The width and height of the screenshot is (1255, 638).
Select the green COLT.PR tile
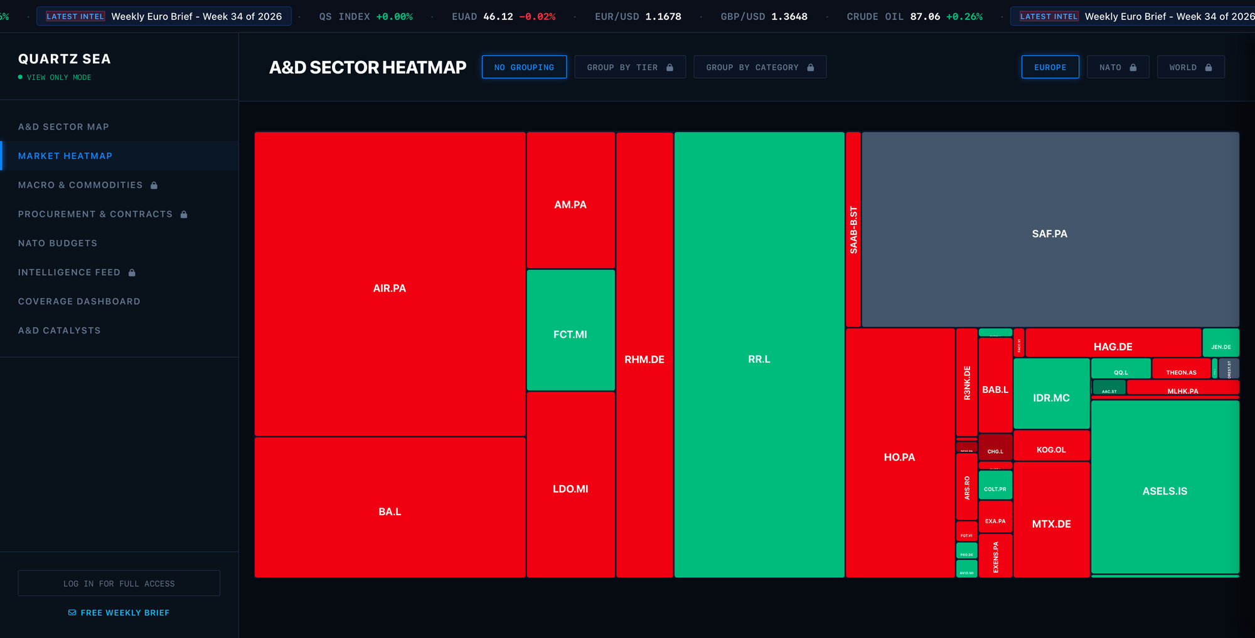[995, 485]
